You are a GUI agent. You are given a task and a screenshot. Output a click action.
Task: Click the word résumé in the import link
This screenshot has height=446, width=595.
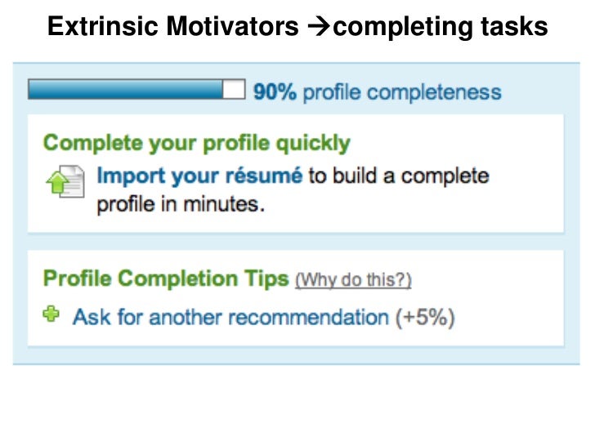click(264, 176)
